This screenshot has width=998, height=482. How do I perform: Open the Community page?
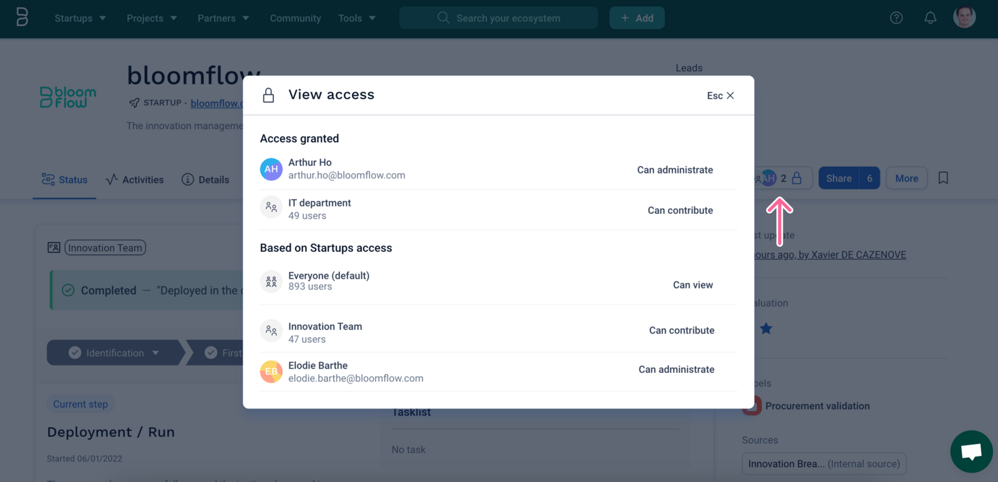[295, 18]
